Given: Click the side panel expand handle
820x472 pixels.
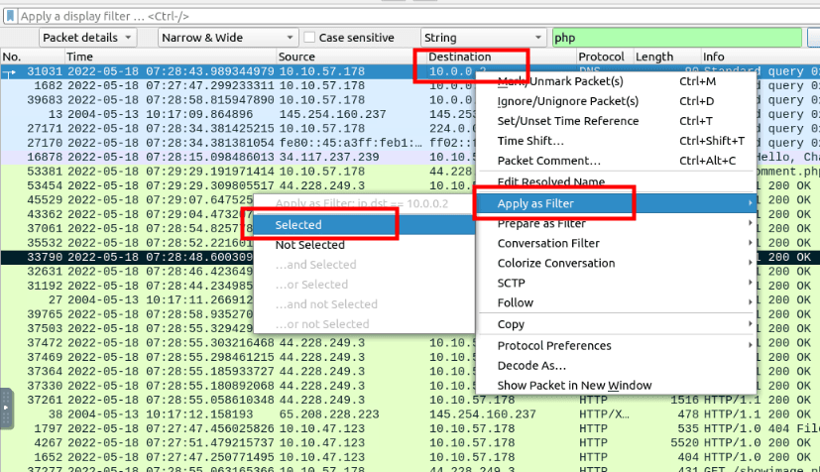Looking at the screenshot, I should 6,407.
